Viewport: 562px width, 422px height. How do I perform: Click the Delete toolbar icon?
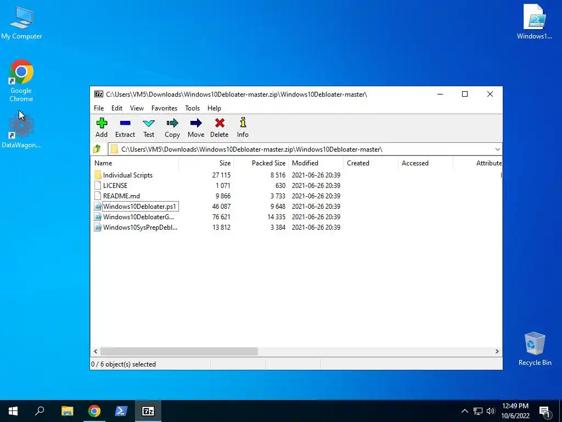coord(220,123)
